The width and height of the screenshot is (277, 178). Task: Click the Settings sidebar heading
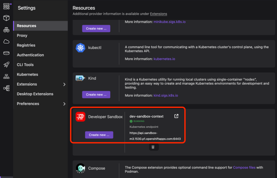27,8
